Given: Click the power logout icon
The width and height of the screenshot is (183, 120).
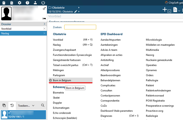Looking at the screenshot, I should (x=43, y=3).
